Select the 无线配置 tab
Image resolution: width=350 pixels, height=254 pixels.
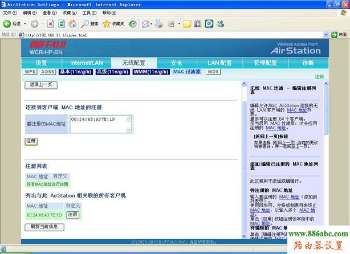point(134,63)
